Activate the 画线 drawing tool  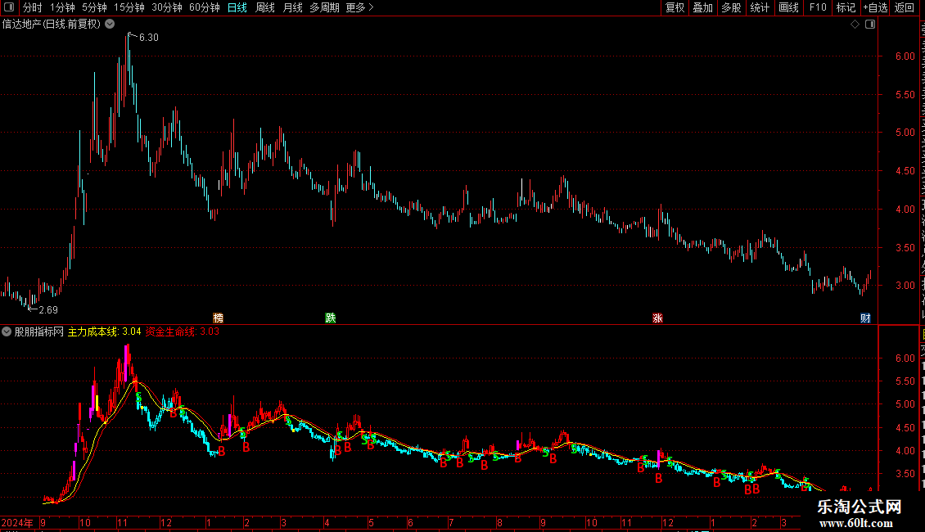click(x=788, y=7)
